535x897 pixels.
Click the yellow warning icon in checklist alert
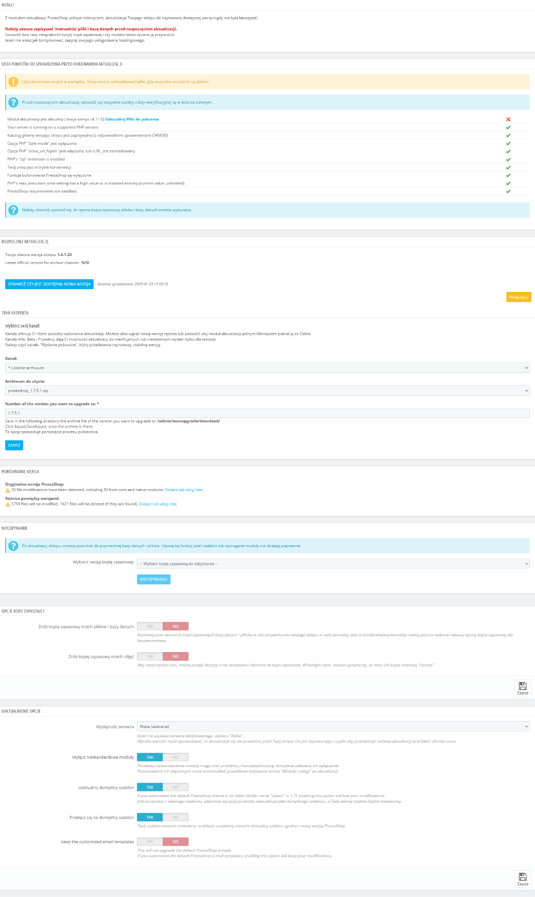point(14,82)
